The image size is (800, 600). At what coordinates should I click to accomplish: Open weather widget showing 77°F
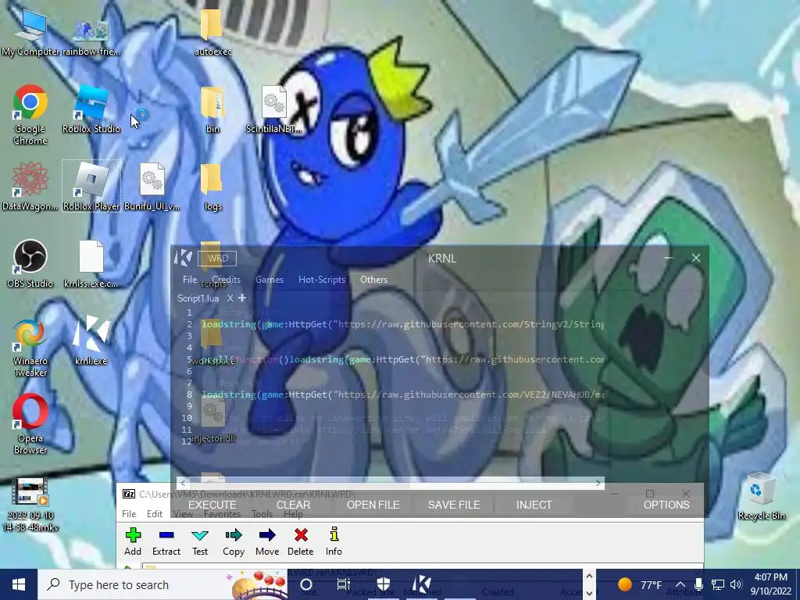[x=640, y=584]
